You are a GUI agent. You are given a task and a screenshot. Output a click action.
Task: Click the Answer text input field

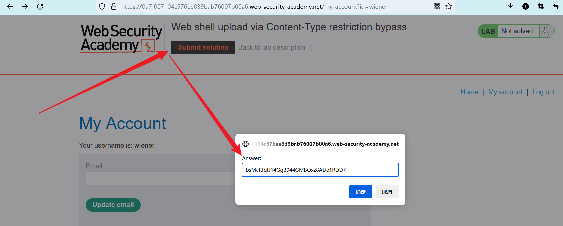click(320, 170)
